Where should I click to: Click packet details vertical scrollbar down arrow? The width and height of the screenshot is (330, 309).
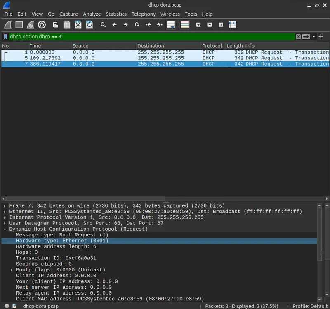(319, 300)
